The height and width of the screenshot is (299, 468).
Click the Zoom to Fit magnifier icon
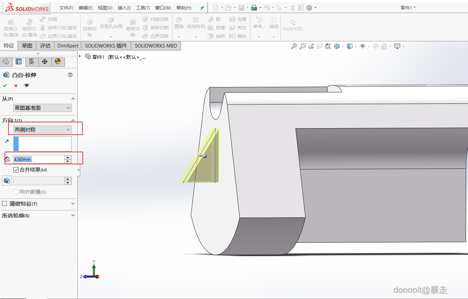click(x=294, y=46)
